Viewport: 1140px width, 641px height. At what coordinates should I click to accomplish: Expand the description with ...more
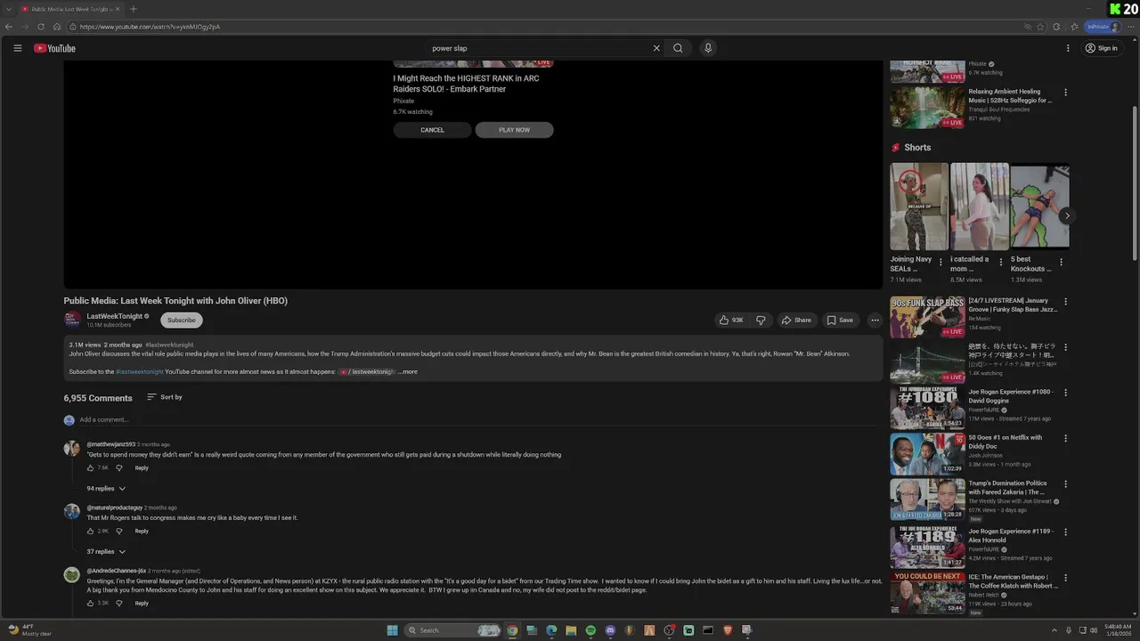pyautogui.click(x=408, y=371)
